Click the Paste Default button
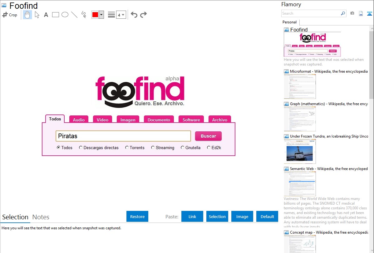This screenshot has width=374, height=253. 267,217
